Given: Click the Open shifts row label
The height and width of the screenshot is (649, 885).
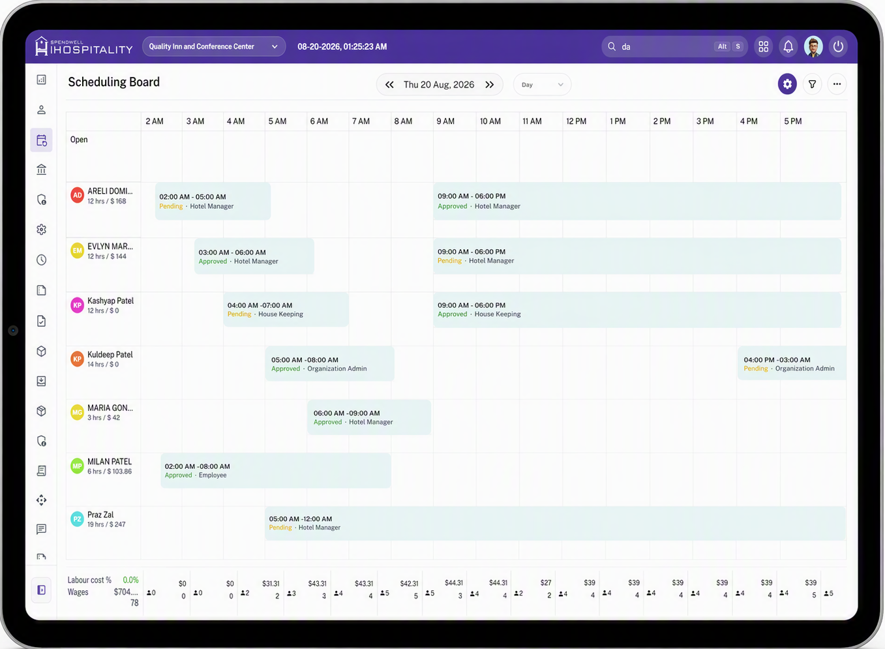Looking at the screenshot, I should 79,140.
